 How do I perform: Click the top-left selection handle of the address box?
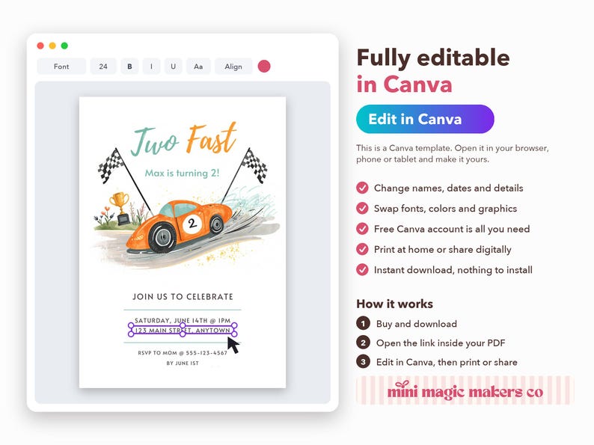click(131, 325)
